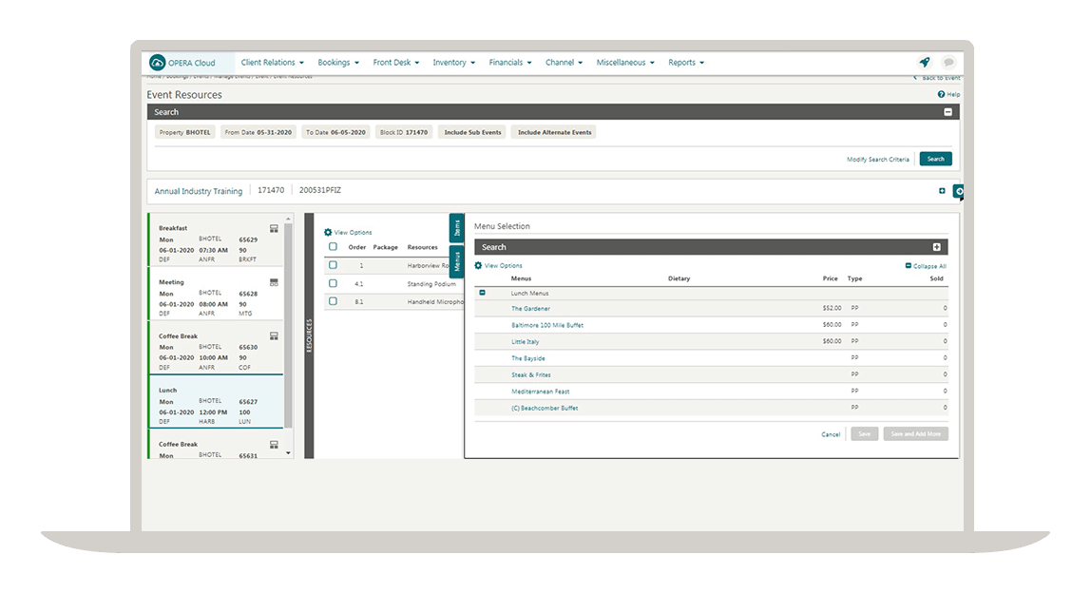Check the Harborview resource row checkbox
This screenshot has height=593, width=1091.
[333, 265]
